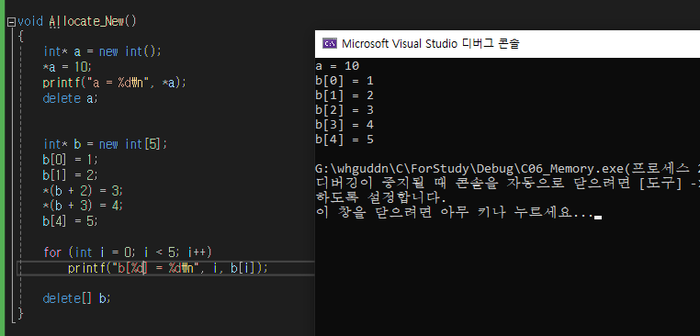Click the C06_Memory.exe path line in console
The width and height of the screenshot is (700, 336).
(507, 169)
